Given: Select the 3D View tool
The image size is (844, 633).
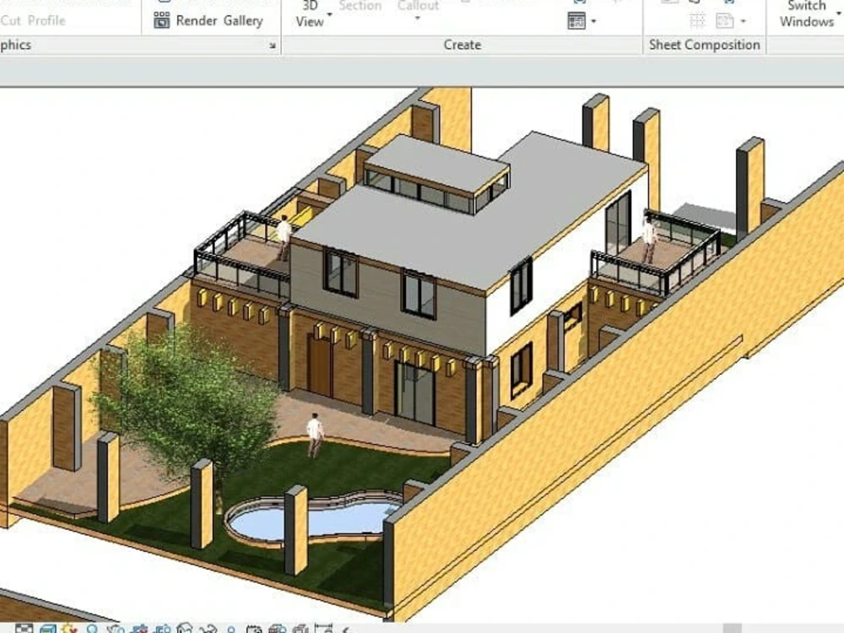Looking at the screenshot, I should (x=309, y=15).
